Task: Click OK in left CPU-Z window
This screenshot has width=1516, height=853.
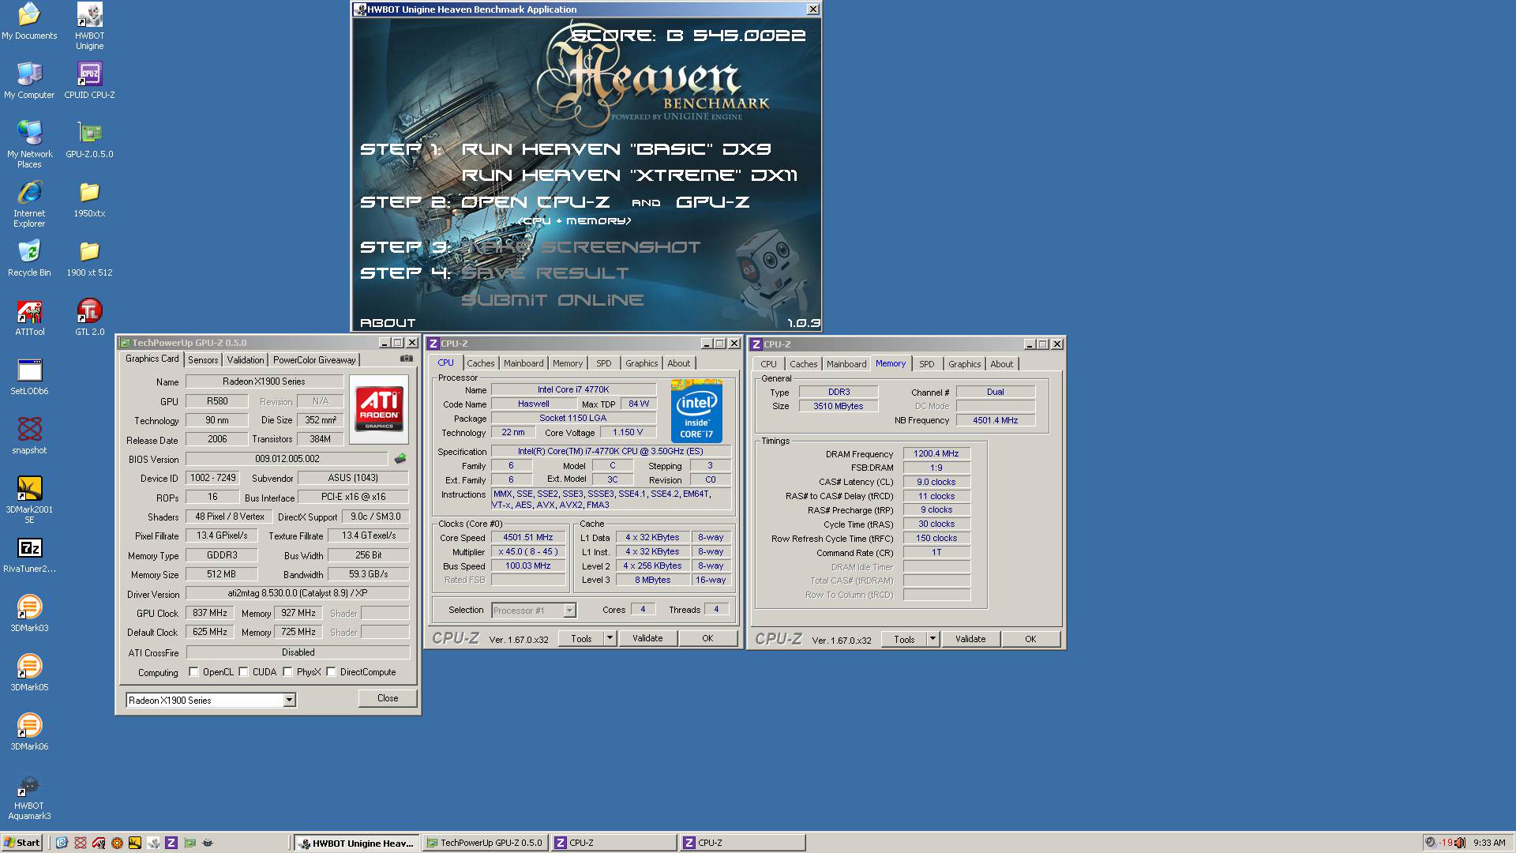Action: tap(707, 638)
